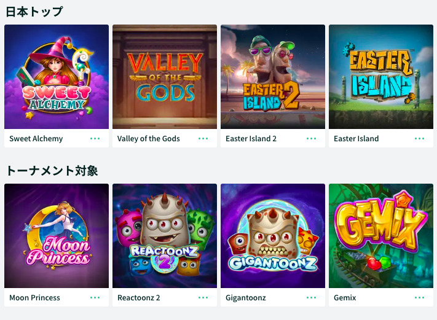The width and height of the screenshot is (437, 320).
Task: Open more options for Sweet Alchemy
Action: (95, 138)
